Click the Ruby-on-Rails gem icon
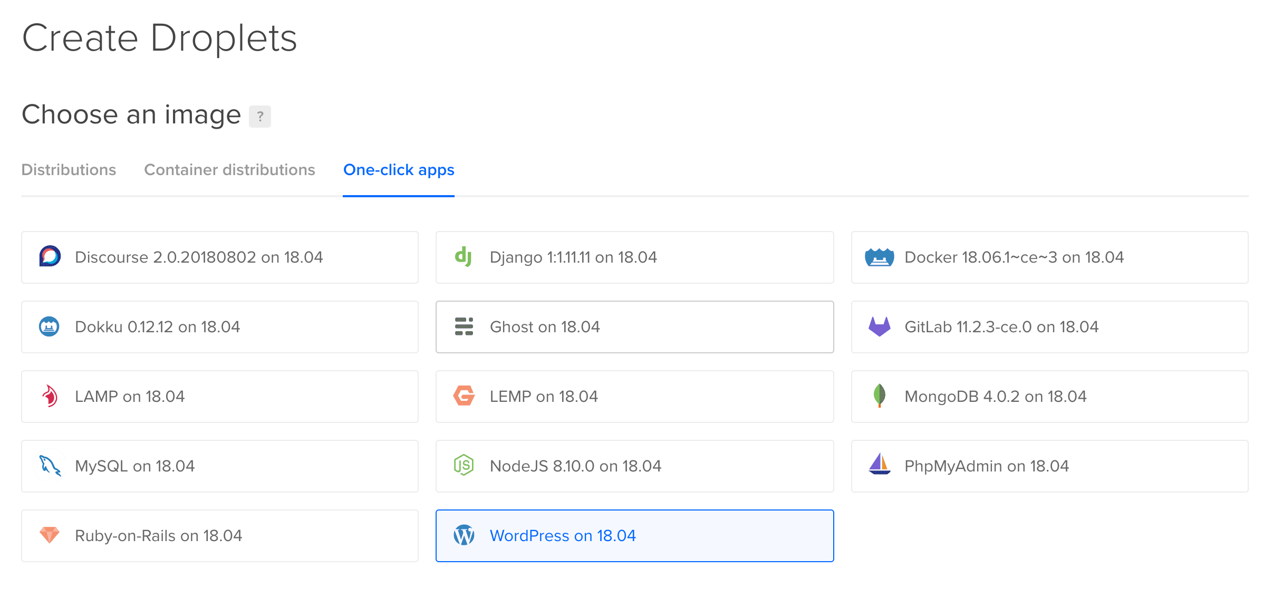The width and height of the screenshot is (1273, 597). (50, 535)
